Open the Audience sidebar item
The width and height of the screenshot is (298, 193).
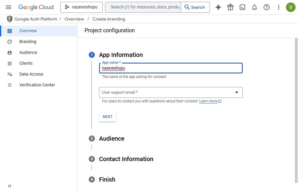[x=28, y=52]
